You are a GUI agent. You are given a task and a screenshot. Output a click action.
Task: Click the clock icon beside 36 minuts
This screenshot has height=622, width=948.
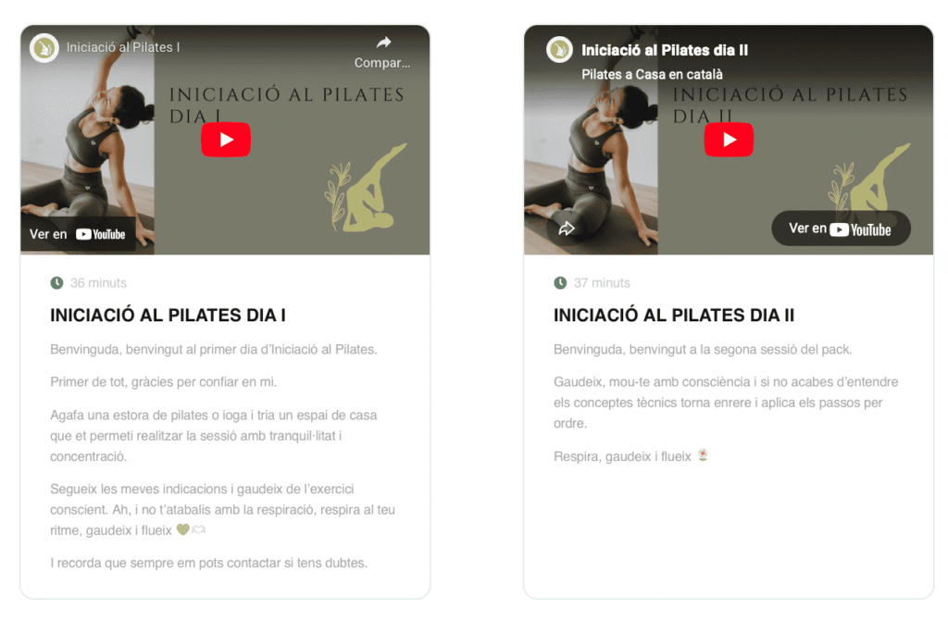coord(56,283)
